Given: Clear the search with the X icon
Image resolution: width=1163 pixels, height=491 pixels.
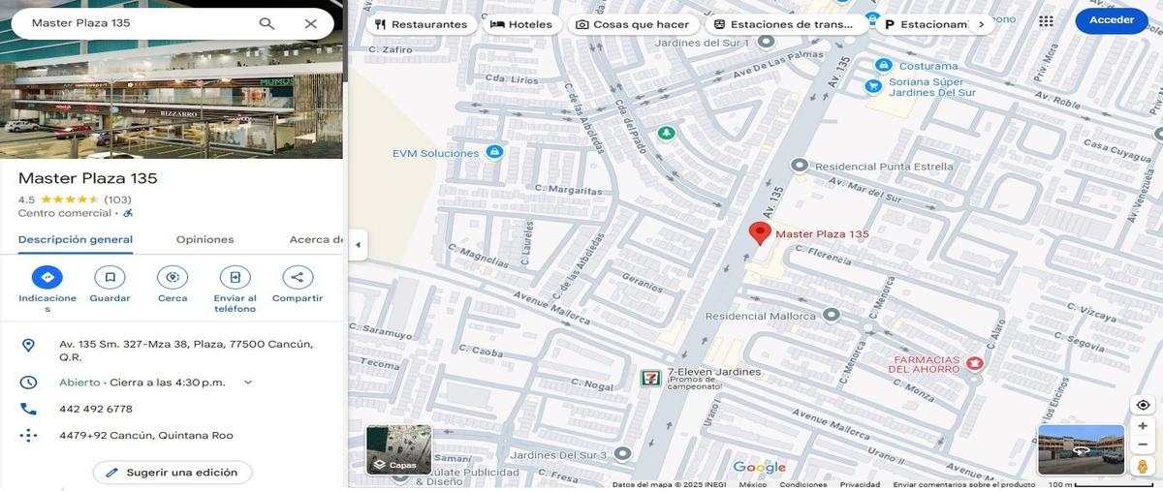Looking at the screenshot, I should pos(310,23).
